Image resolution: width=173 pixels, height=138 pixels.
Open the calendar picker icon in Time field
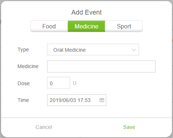point(102,100)
